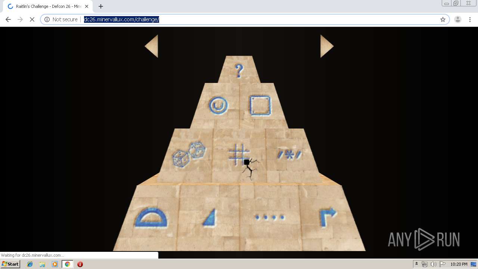Select the four dots tile

[x=270, y=217]
